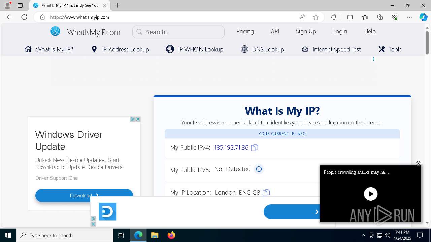Close the floating video player
Screen dimensions: 431x242
[x=419, y=164]
